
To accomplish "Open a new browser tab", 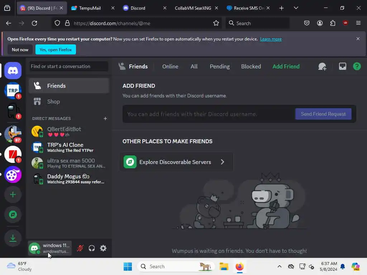I will click(282, 8).
